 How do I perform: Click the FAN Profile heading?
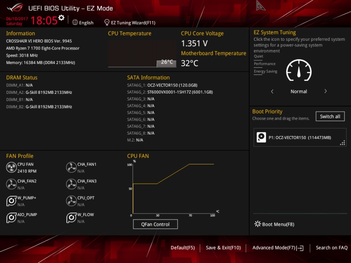20,156
